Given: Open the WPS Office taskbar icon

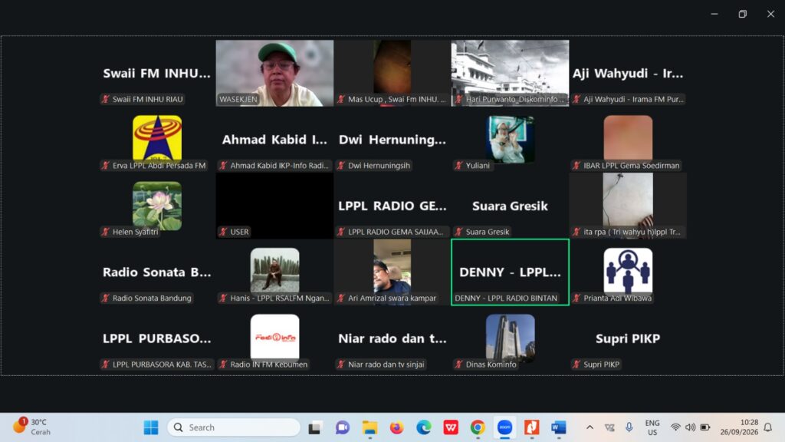Looking at the screenshot, I should pyautogui.click(x=451, y=427).
